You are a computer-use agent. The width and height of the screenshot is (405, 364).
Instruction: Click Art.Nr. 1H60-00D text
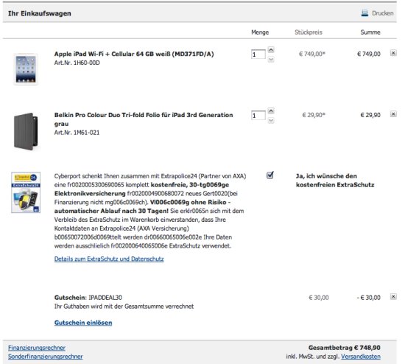(77, 63)
